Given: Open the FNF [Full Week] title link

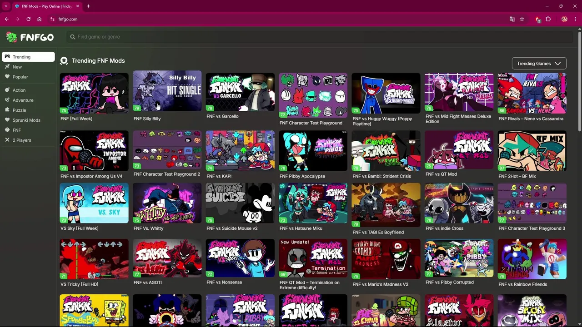Looking at the screenshot, I should (x=76, y=119).
